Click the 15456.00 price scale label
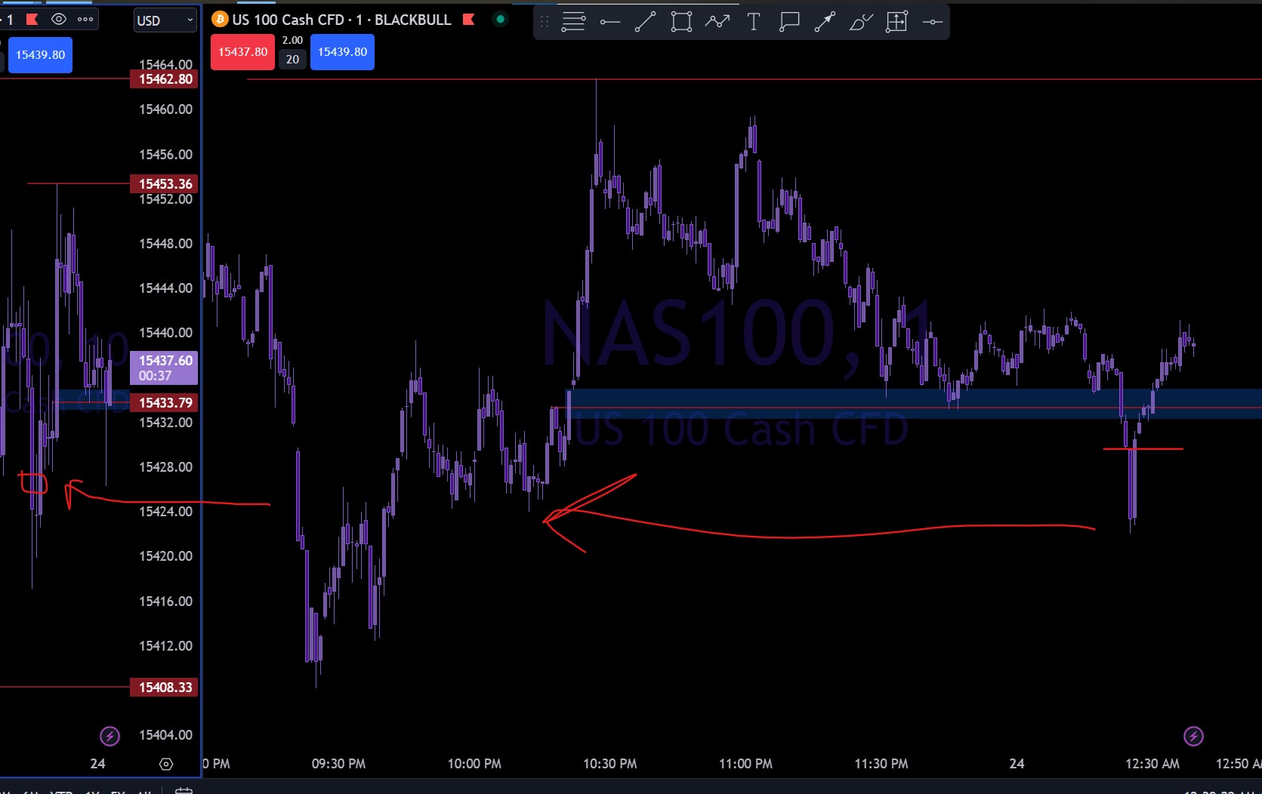 click(x=165, y=155)
